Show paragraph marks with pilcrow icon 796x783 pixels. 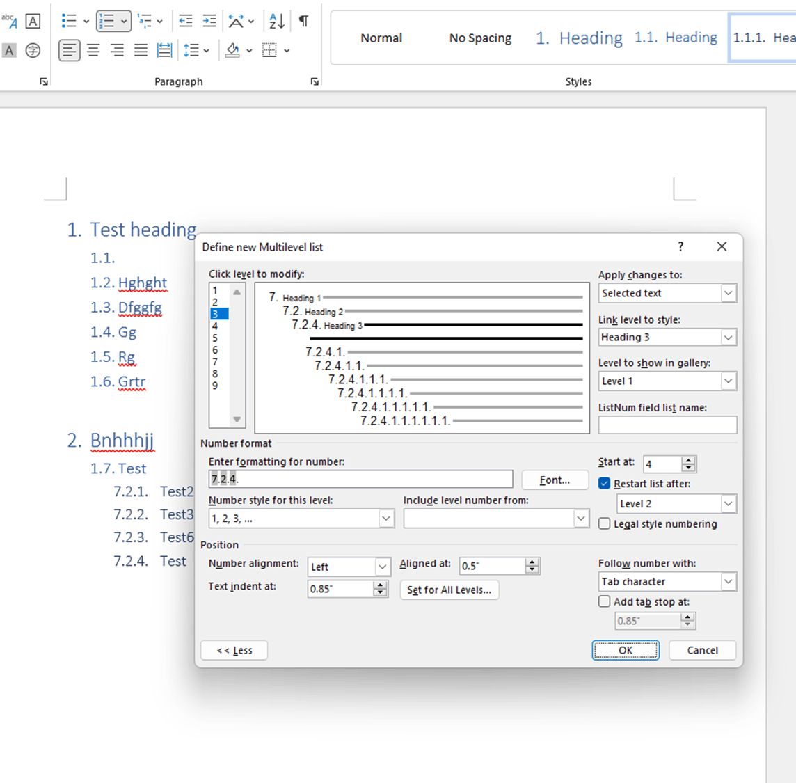coord(303,21)
